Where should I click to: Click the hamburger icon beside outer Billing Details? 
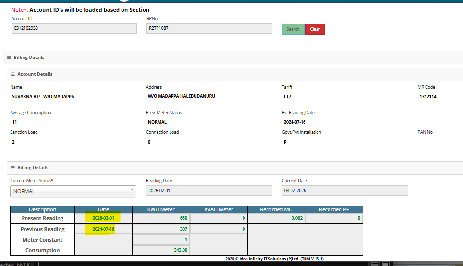[9, 58]
